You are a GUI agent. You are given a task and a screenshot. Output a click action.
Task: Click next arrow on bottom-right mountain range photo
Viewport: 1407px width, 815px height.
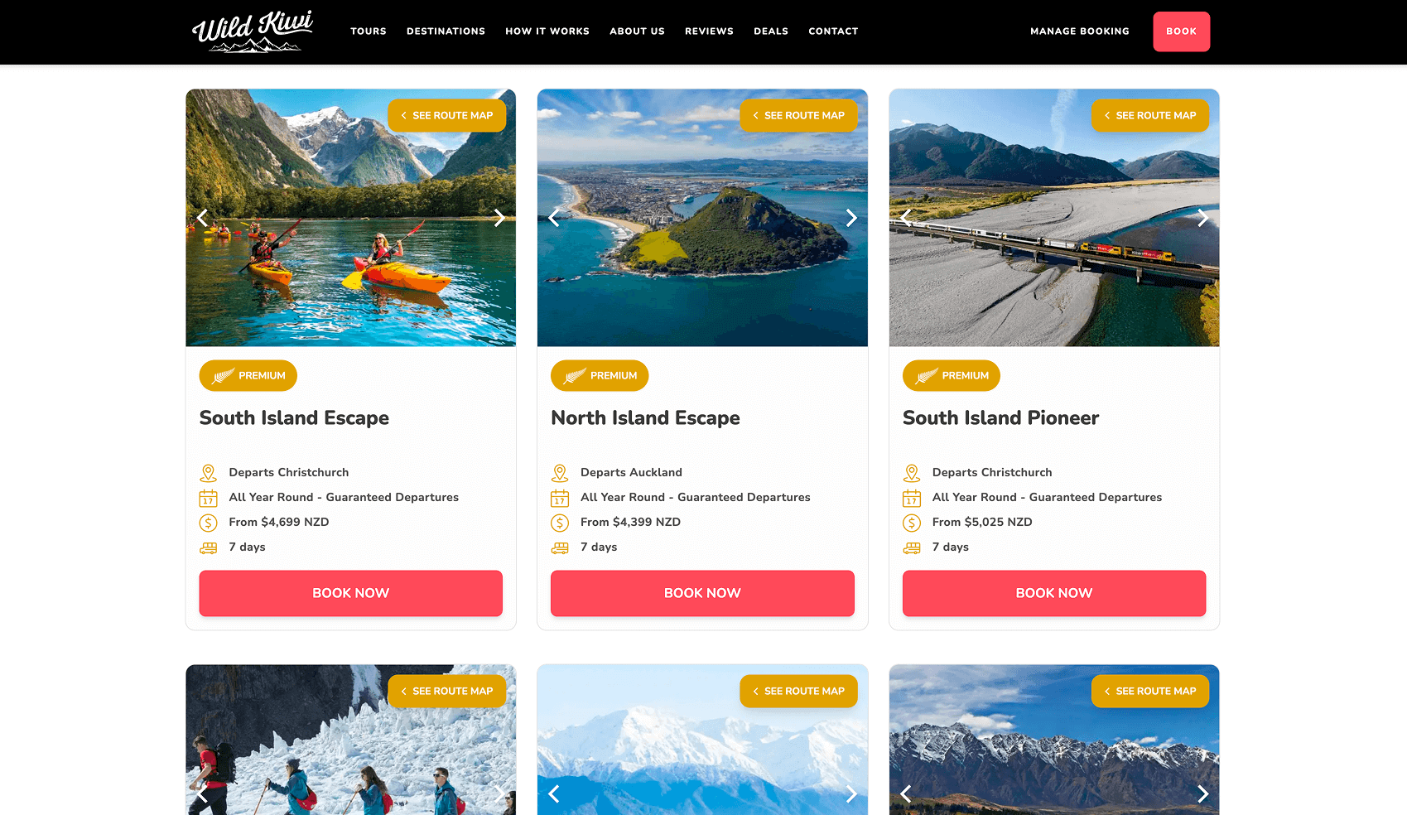pos(1202,793)
